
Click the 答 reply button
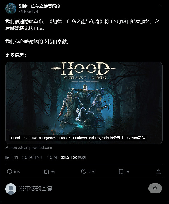155,188
